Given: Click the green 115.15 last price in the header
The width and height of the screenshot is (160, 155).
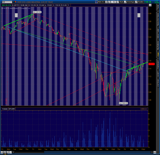Looking at the screenshot, I should (148, 2).
